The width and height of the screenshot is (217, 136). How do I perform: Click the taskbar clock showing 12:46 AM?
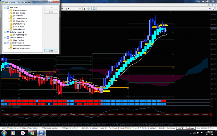click(x=209, y=133)
